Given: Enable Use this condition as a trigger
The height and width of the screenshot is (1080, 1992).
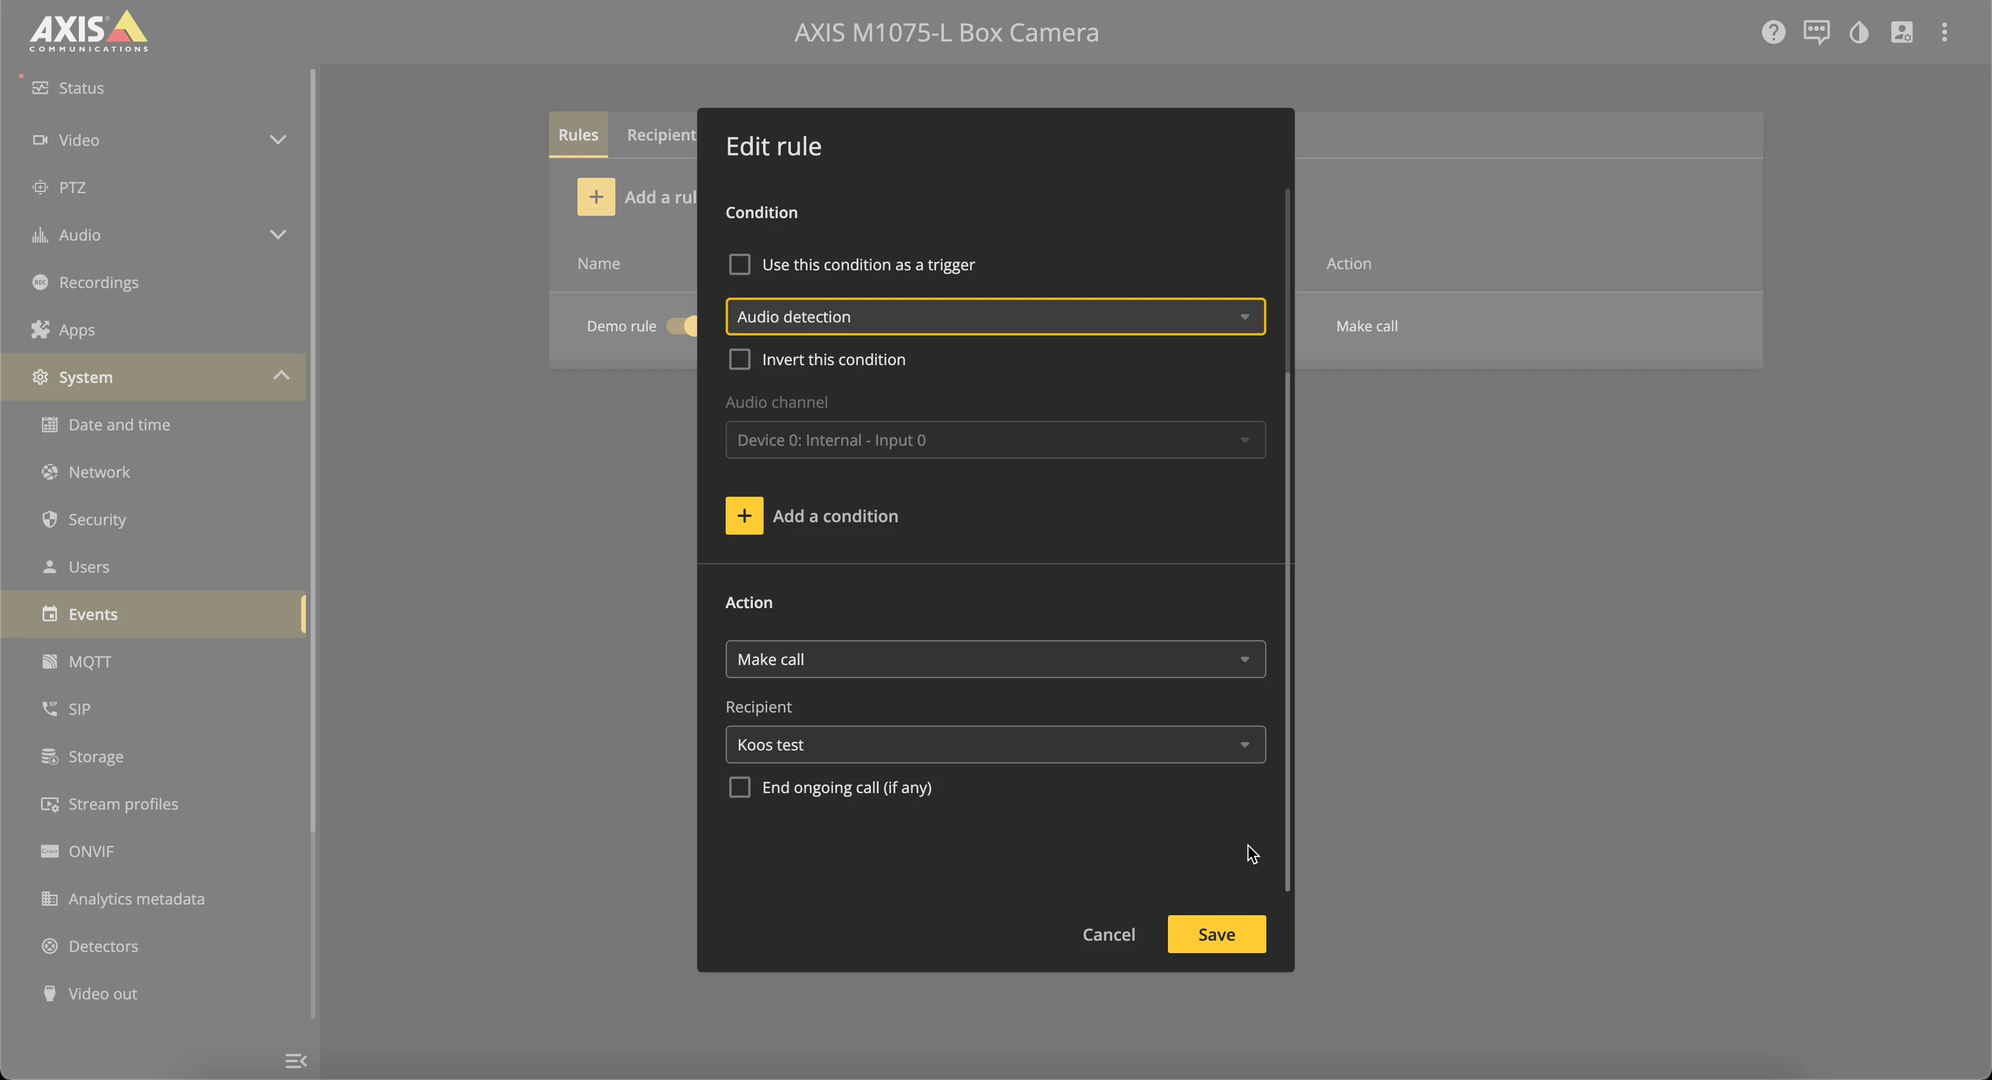Looking at the screenshot, I should (x=739, y=264).
